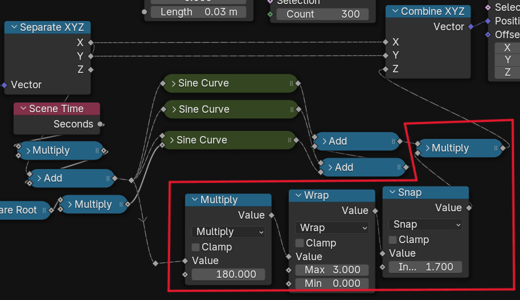Click the Vector input socket on Separate XYZ
The height and width of the screenshot is (300, 520).
(5, 85)
